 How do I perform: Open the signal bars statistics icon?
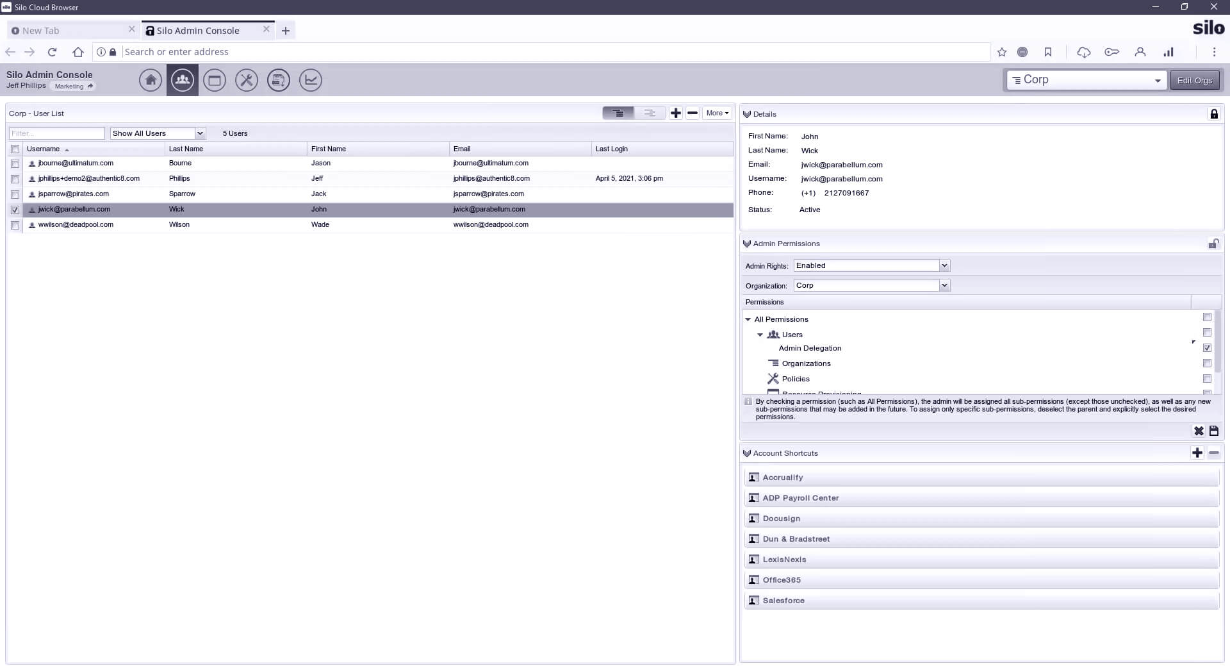click(x=1168, y=52)
